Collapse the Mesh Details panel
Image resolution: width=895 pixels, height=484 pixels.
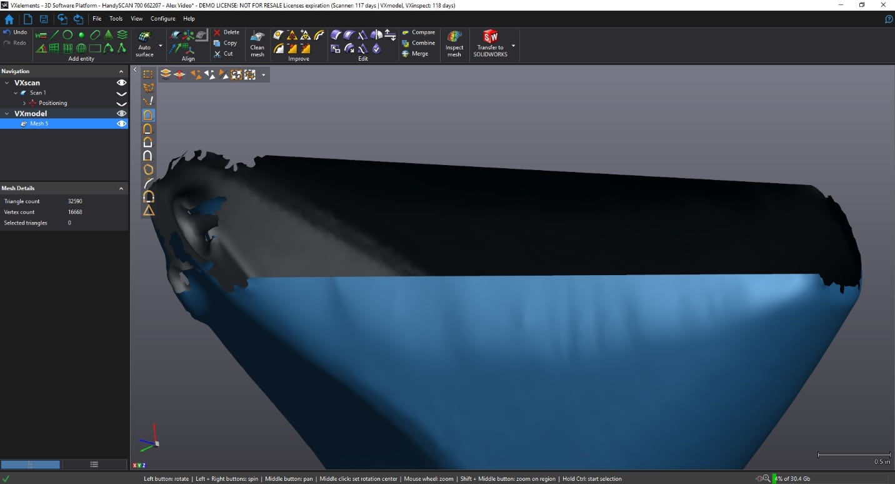pyautogui.click(x=121, y=188)
